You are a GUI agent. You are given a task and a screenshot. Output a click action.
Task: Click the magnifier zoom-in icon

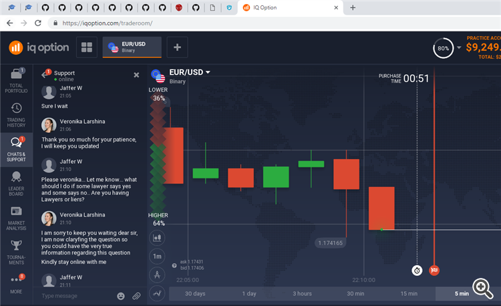[x=482, y=289]
